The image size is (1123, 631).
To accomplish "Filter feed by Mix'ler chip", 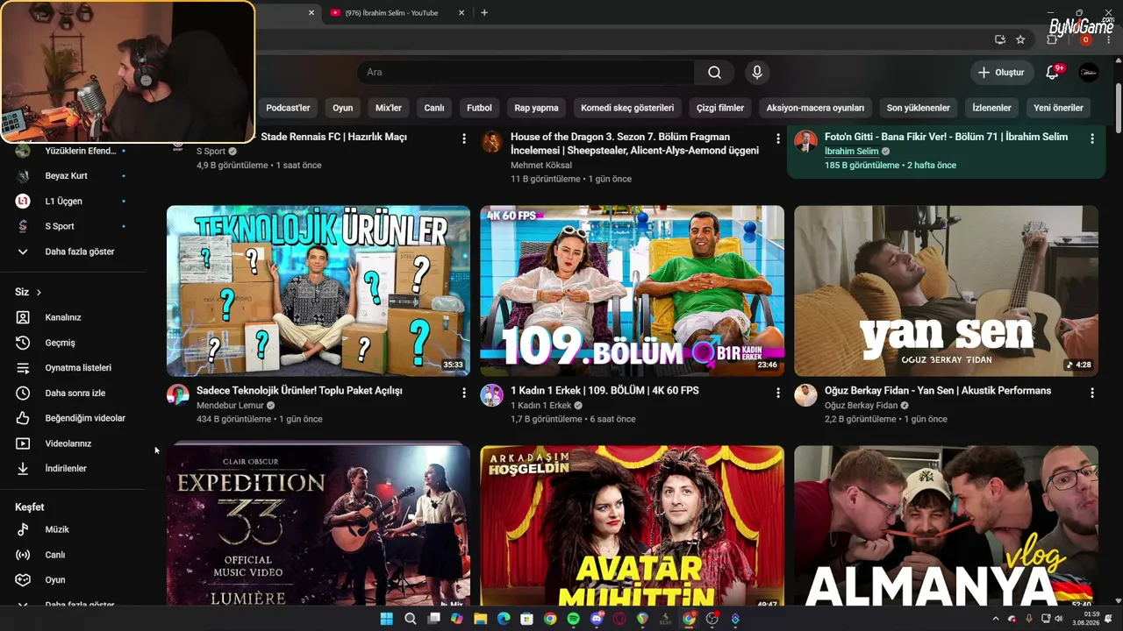I will click(x=389, y=108).
